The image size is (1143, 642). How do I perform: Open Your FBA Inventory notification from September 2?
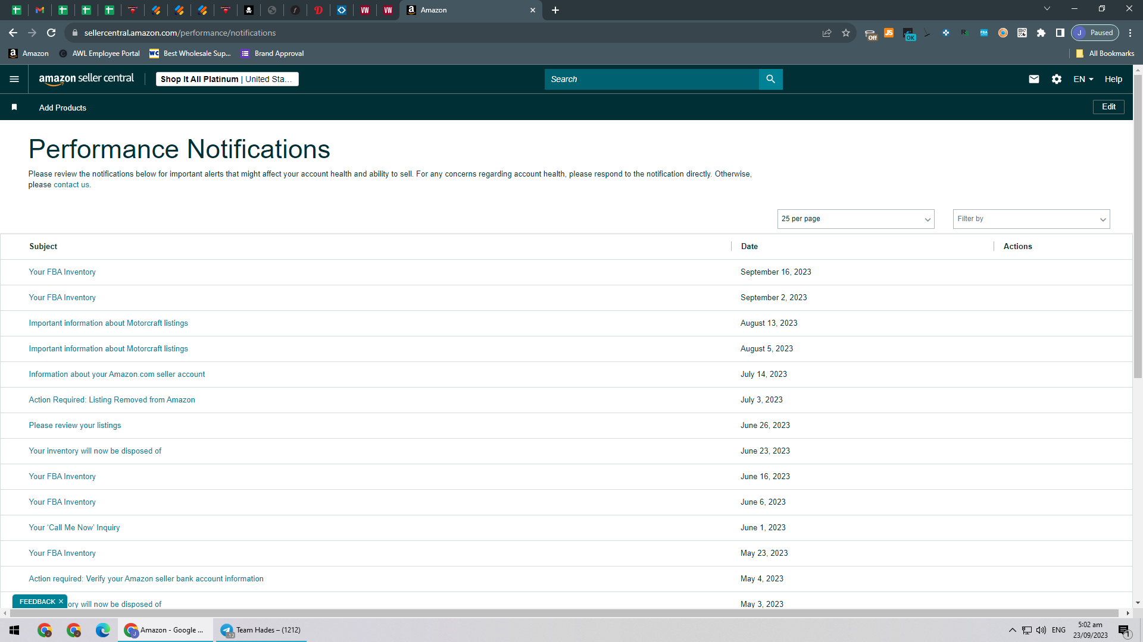62,297
